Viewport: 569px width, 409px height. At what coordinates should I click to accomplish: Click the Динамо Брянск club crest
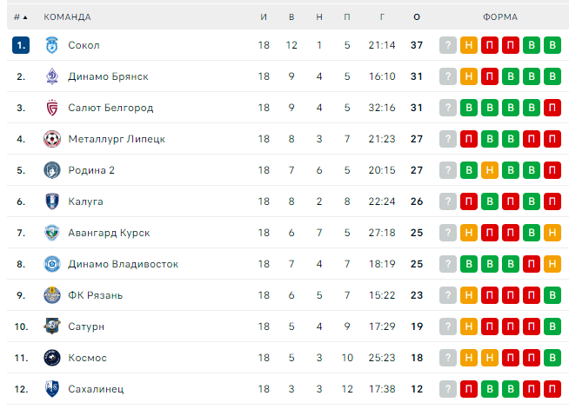[x=52, y=76]
